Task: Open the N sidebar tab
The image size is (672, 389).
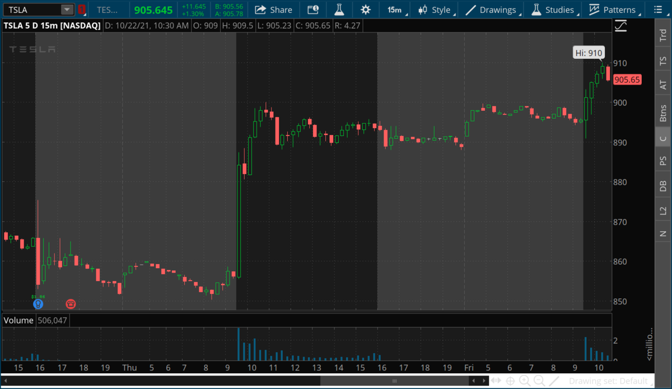Action: [x=663, y=233]
